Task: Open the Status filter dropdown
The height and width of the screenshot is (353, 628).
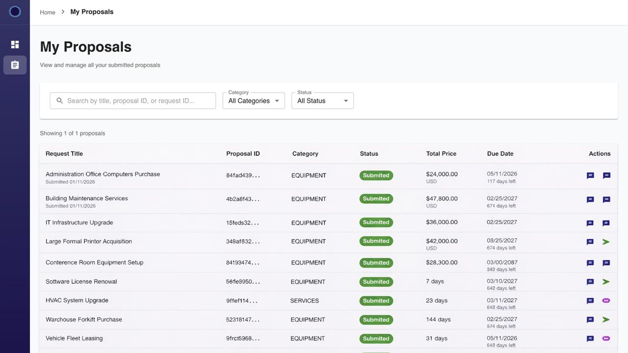Action: click(322, 101)
